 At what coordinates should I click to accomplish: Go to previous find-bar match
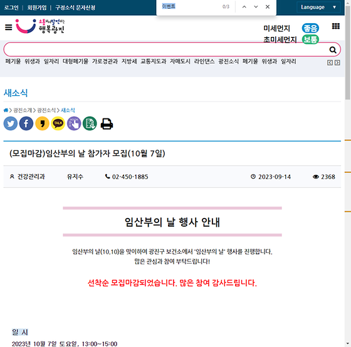click(x=244, y=7)
